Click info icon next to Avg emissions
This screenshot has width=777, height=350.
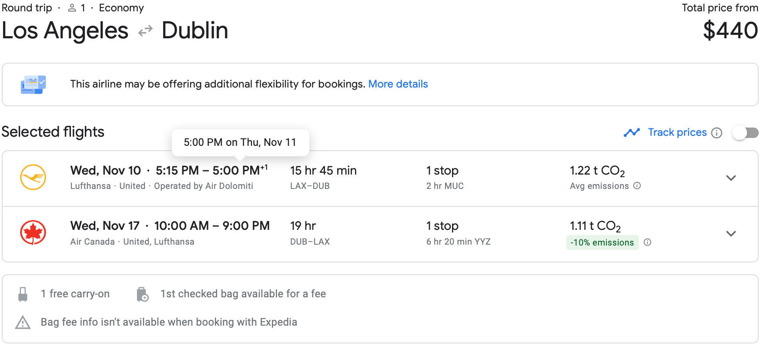click(x=637, y=186)
